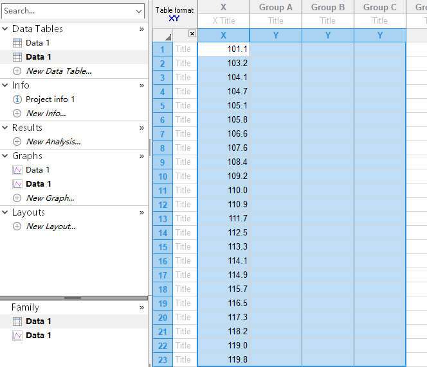Click the cell containing 104.7
Image resolution: width=427 pixels, height=367 pixels.
[x=223, y=92]
